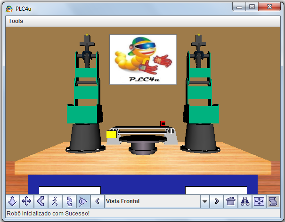Go to previous viewpoint with left chevron
This screenshot has height=222, width=285.
pyautogui.click(x=98, y=201)
